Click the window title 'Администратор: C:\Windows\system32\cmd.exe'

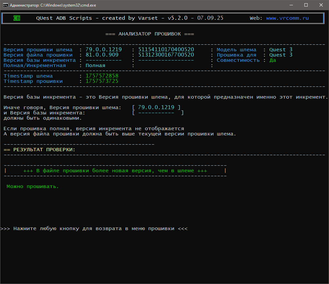coord(53,5)
